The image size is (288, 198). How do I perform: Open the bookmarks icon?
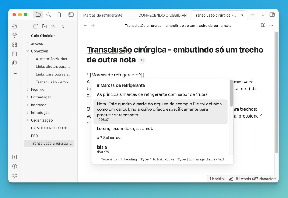[x=59, y=14]
